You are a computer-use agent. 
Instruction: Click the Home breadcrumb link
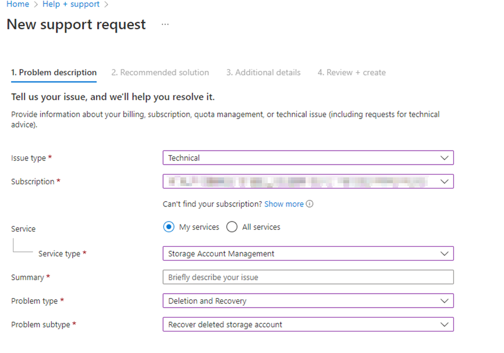pyautogui.click(x=17, y=5)
